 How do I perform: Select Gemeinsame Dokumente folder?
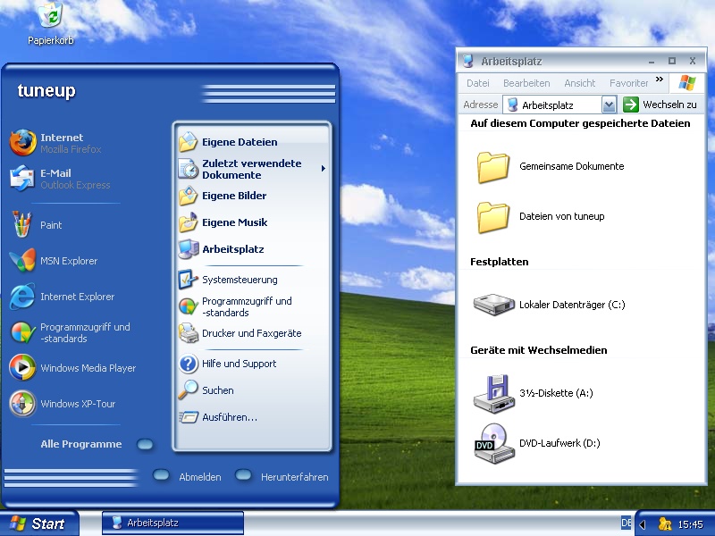[x=550, y=166]
